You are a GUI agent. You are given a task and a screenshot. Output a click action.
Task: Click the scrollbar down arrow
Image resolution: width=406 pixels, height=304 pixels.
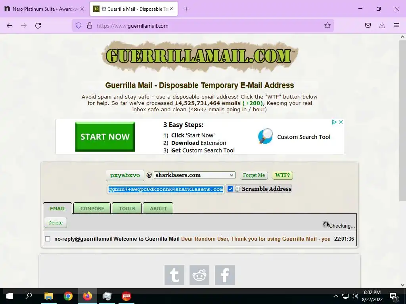coord(402,285)
